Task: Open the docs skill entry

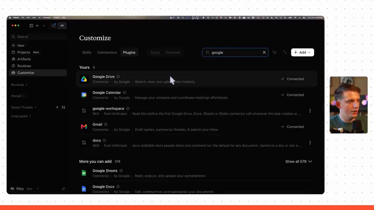Action: click(196, 143)
